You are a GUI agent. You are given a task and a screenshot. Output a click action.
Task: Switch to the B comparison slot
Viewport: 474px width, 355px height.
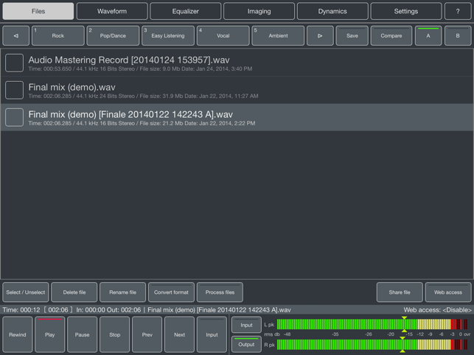pyautogui.click(x=457, y=35)
